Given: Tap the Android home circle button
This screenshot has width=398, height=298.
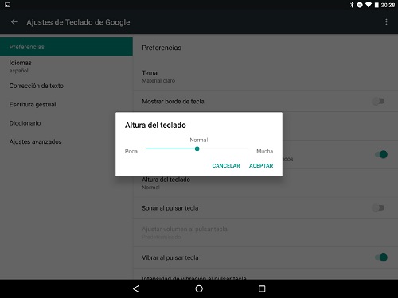Looking at the screenshot, I should pos(199,288).
